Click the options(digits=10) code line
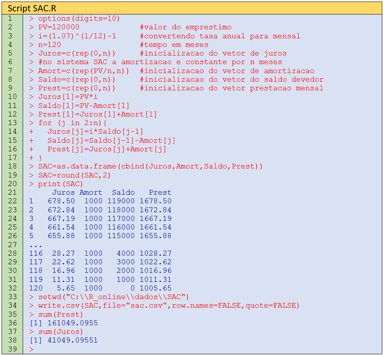383x355 pixels. [79, 18]
